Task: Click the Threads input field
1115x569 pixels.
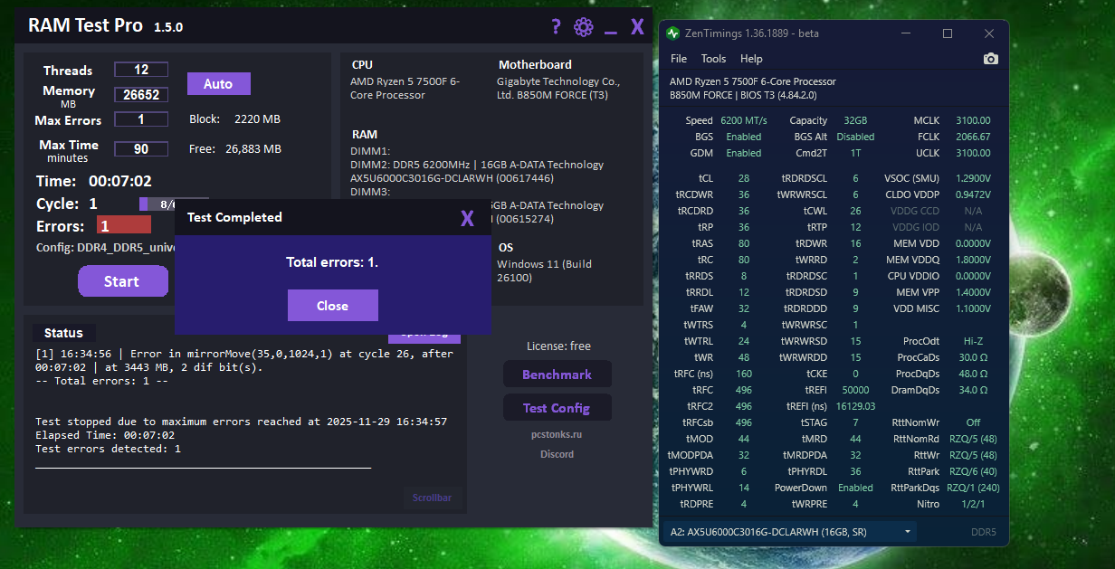Action: 141,70
